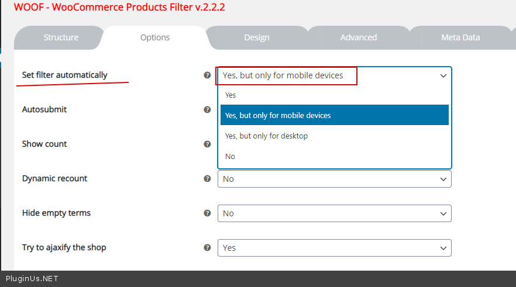This screenshot has width=516, height=287.
Task: Switch to the Structure tab
Action: (x=61, y=37)
